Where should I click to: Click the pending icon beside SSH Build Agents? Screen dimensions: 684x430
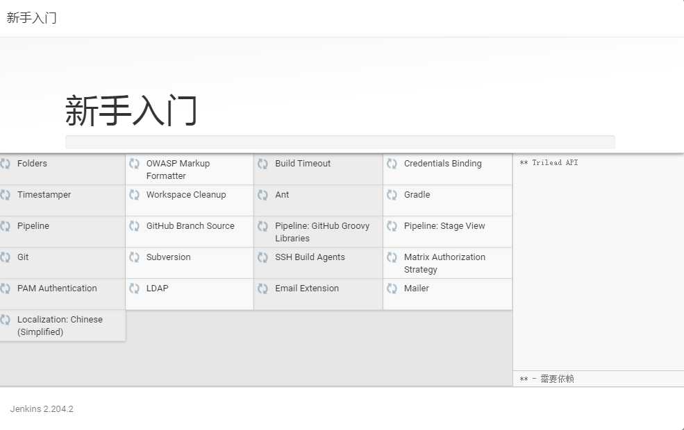[x=262, y=257]
